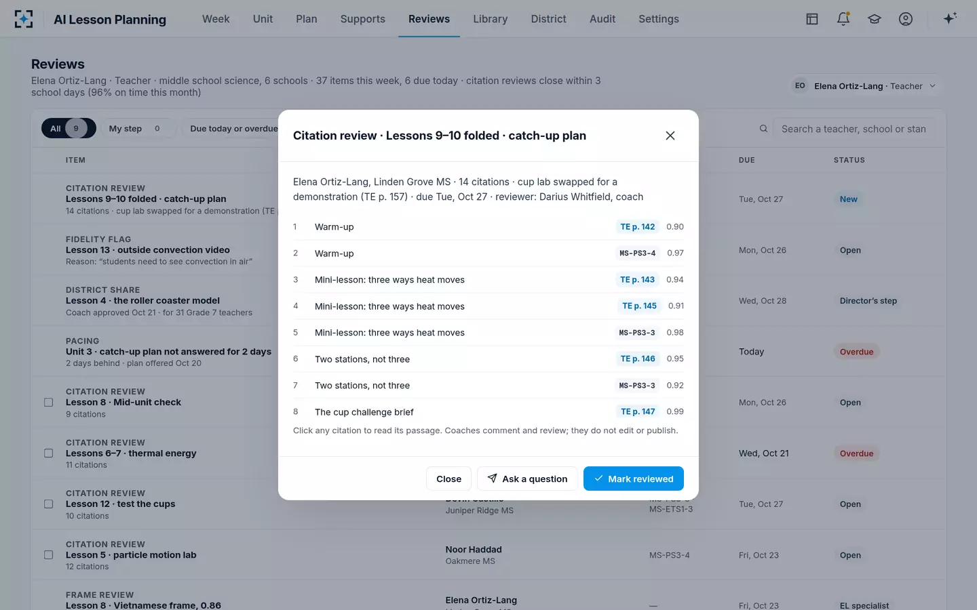Click the graduation cap icon
The image size is (977, 610).
tap(875, 19)
